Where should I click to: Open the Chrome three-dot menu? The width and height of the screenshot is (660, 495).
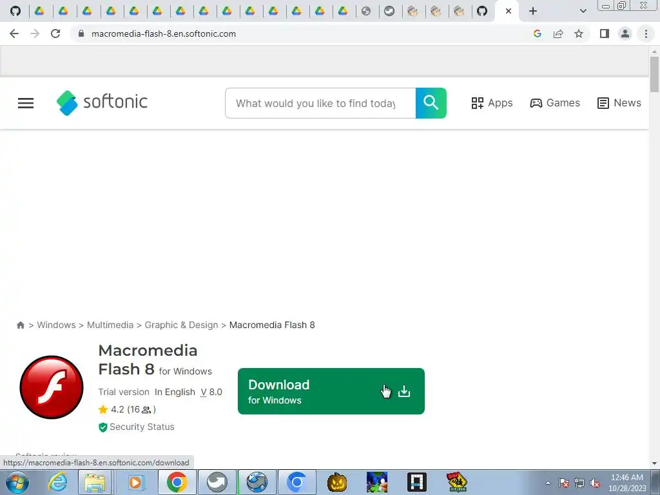[x=646, y=34]
